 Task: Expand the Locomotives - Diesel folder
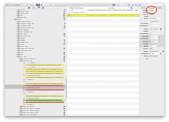[17, 26]
